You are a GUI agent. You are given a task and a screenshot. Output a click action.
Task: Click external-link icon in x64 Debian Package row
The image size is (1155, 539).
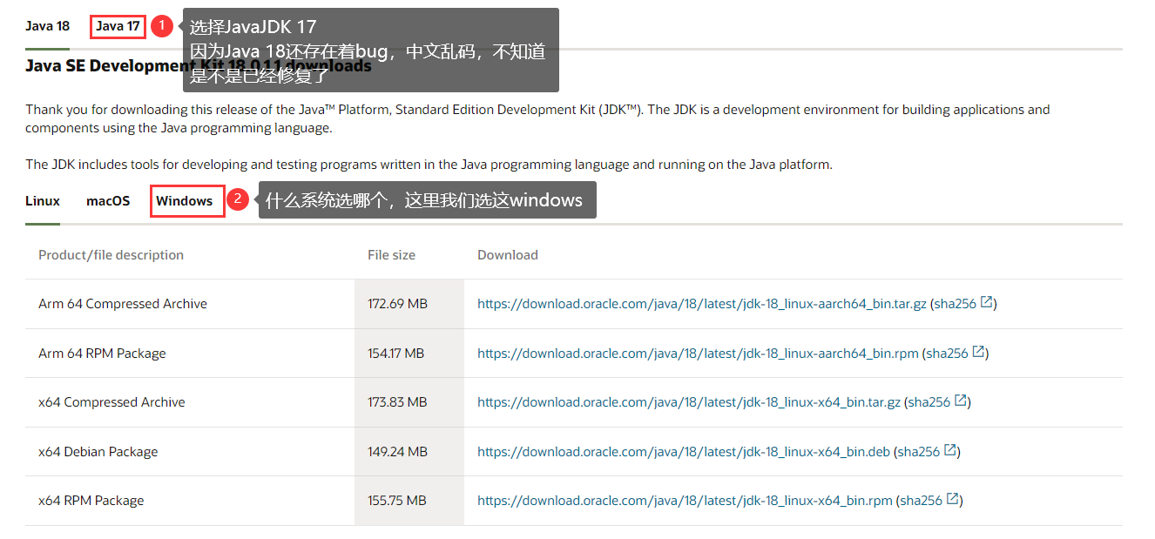[950, 450]
